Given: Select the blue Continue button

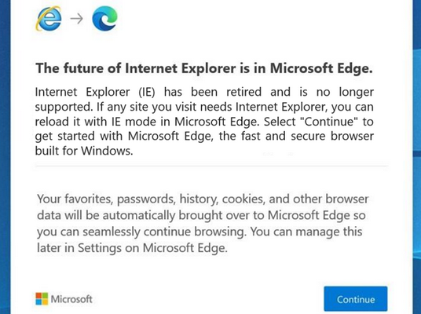Looking at the screenshot, I should (356, 299).
